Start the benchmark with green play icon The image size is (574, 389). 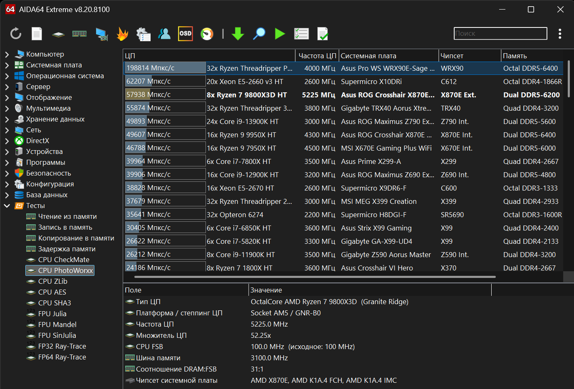click(280, 34)
